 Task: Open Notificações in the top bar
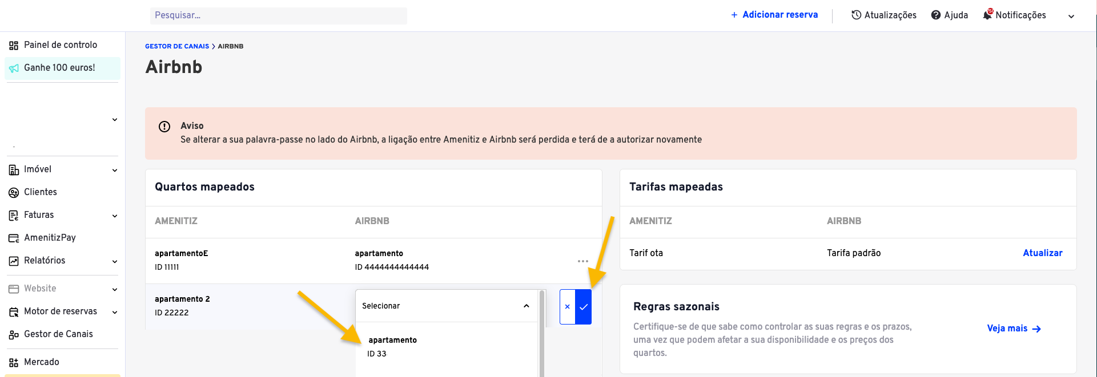click(1015, 15)
